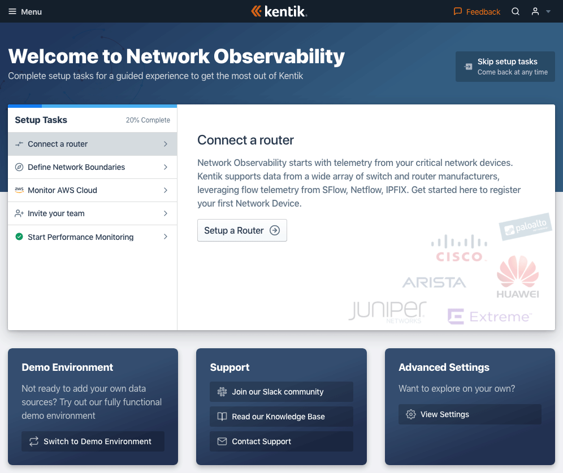Click the Extreme networks logo
The image size is (563, 473).
[x=490, y=317]
